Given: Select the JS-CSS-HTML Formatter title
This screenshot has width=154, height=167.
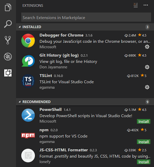Looking at the screenshot, I should pyautogui.click(x=64, y=150).
